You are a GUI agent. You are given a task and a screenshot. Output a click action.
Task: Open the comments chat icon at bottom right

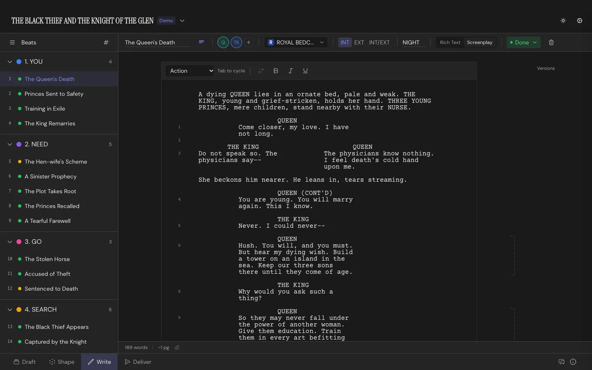coord(562,362)
